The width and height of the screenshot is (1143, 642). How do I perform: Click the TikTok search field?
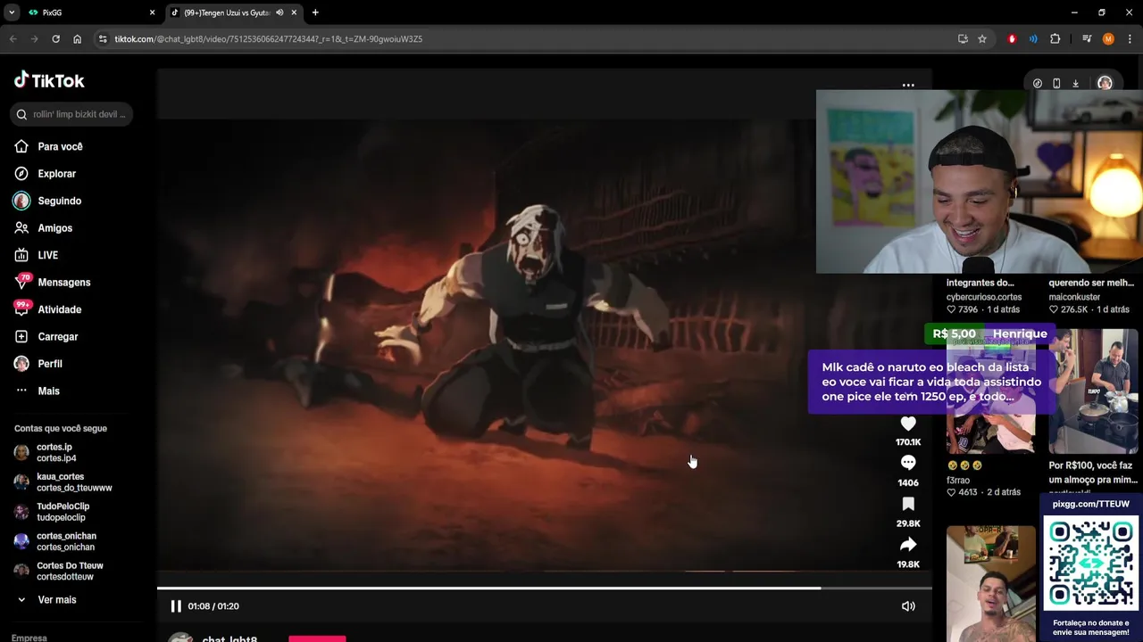pyautogui.click(x=73, y=114)
